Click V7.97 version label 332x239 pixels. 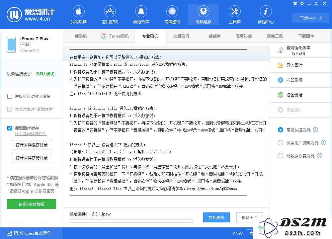238,233
